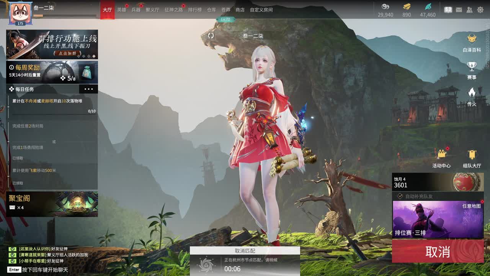Go to the 聚义厅 tab
The width and height of the screenshot is (490, 276).
tap(152, 10)
